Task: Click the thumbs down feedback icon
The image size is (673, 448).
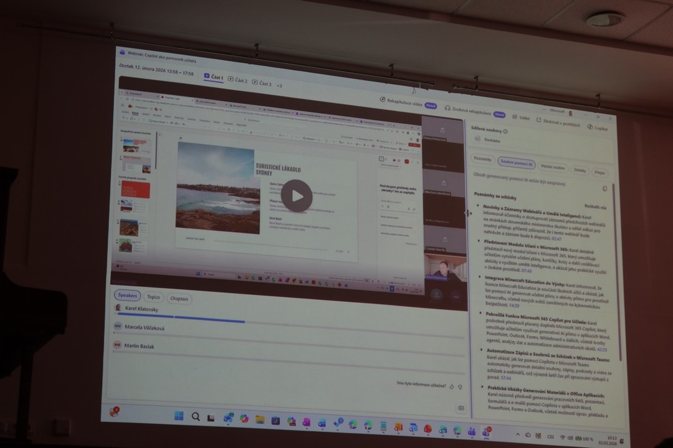Action: 460,387
